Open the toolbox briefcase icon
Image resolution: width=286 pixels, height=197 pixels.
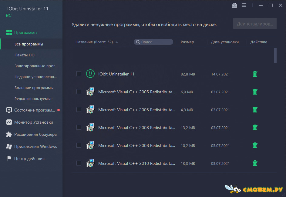234,5
